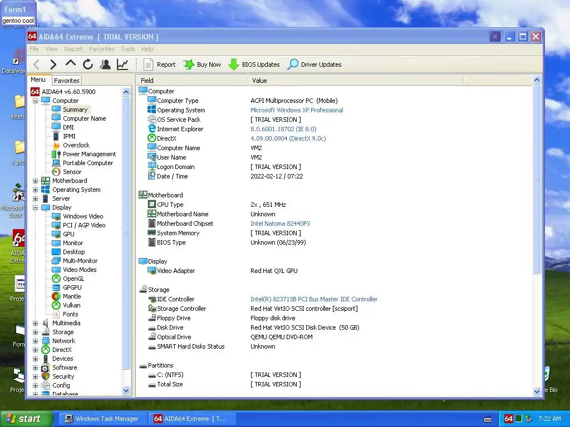
Task: Collapse the Display tree node
Action: (x=35, y=208)
